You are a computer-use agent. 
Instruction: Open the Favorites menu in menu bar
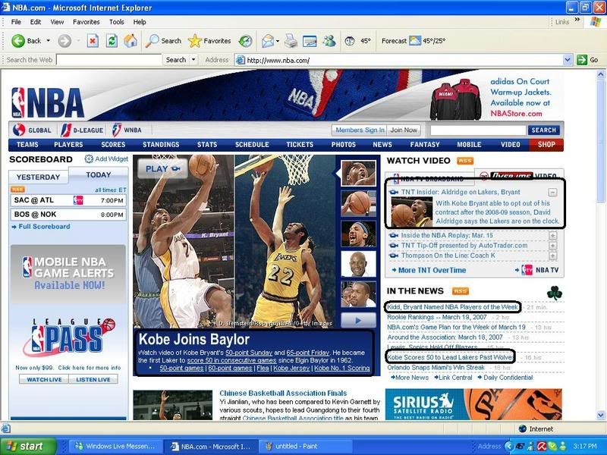click(x=86, y=22)
